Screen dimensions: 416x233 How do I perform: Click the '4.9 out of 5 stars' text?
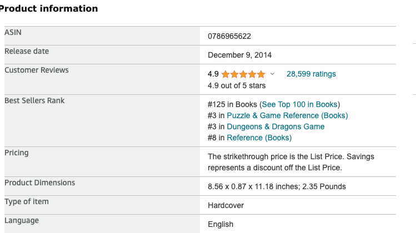click(237, 85)
